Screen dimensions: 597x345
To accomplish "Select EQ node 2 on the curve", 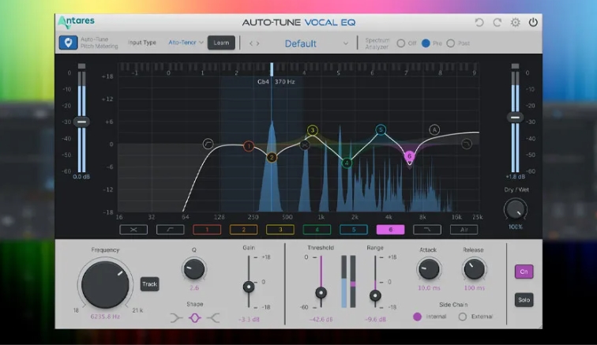I will point(272,157).
